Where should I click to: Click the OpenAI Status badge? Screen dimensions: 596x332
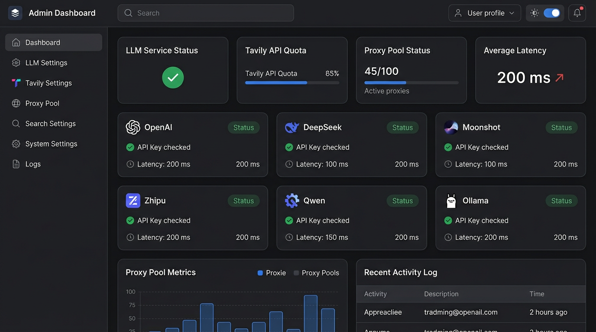(x=243, y=128)
